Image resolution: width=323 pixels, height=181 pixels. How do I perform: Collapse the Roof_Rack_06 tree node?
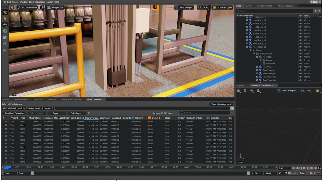[x=247, y=47]
